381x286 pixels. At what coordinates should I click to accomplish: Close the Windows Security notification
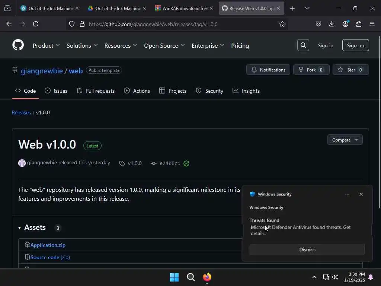point(361,194)
